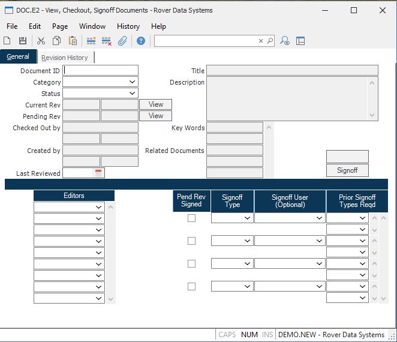This screenshot has height=342, width=397.
Task: Click the Save floppy disk icon
Action: coord(23,41)
